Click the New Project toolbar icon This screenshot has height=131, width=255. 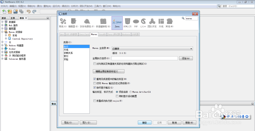tap(10, 11)
